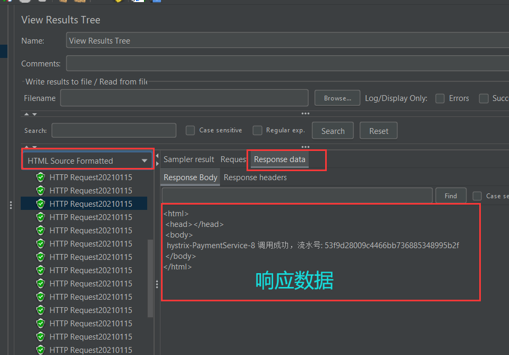The image size is (509, 355).
Task: Click the closing </body> line in the response
Action: pyautogui.click(x=181, y=256)
